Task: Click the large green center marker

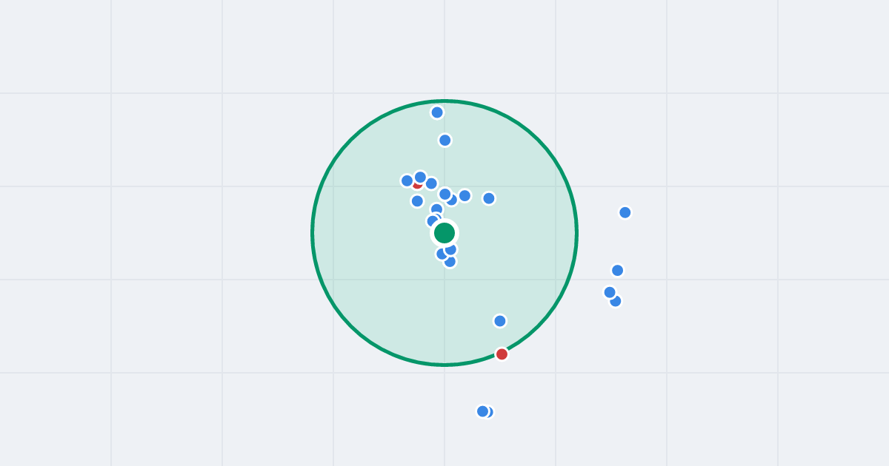Action: [444, 233]
